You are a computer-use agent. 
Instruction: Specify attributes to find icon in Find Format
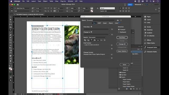click(112, 45)
